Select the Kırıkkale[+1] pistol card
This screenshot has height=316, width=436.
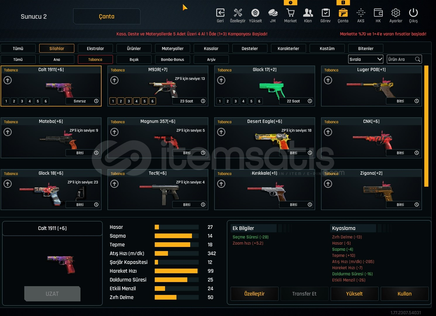[x=265, y=189]
